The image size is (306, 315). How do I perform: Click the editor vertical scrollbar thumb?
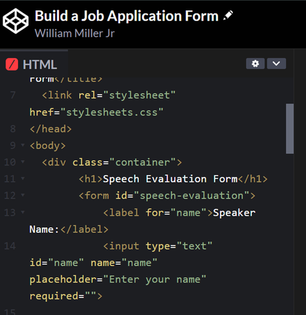tap(290, 128)
